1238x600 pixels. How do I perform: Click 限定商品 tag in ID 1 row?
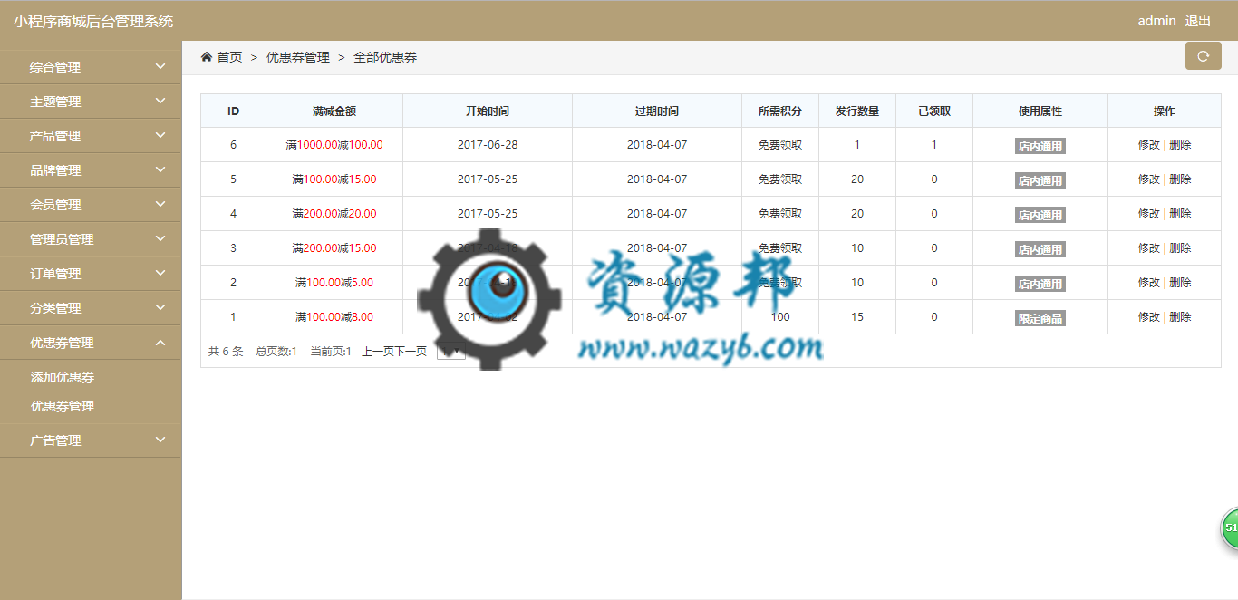pos(1040,318)
